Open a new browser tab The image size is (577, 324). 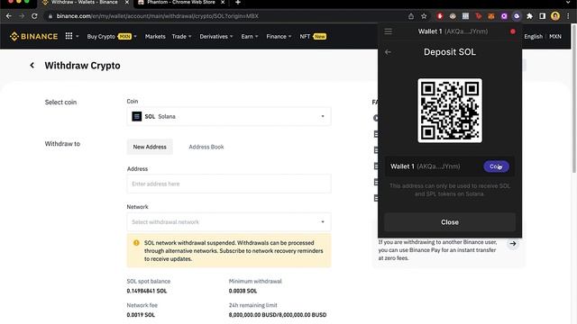[238, 3]
